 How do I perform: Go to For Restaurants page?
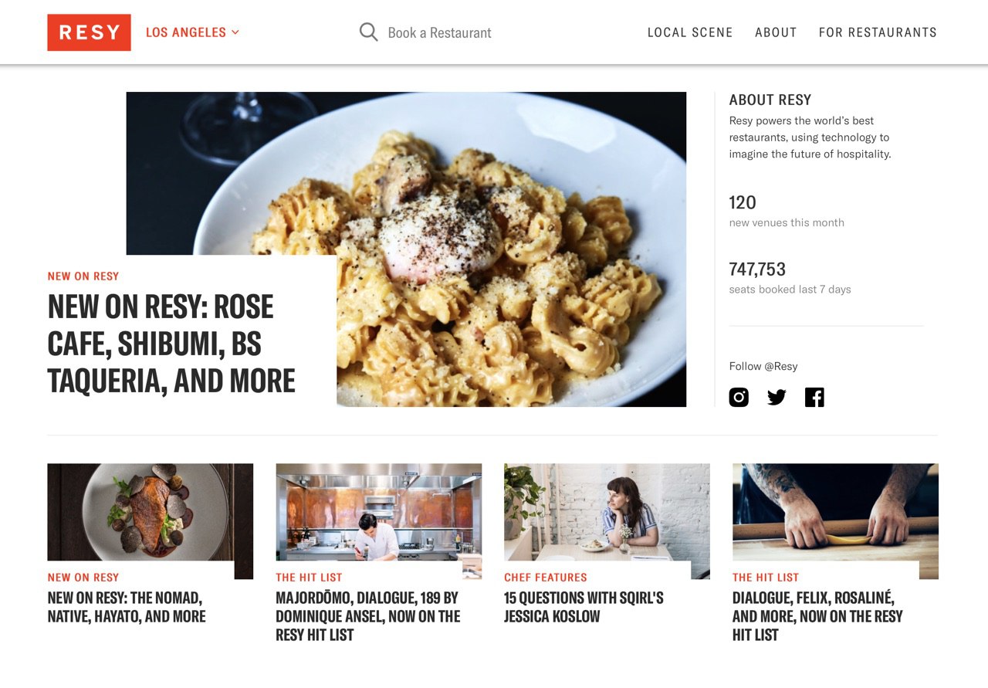pos(878,32)
